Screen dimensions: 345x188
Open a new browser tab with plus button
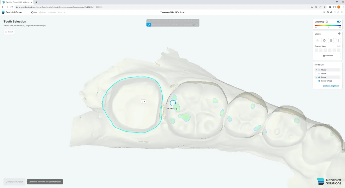tap(36, 2)
